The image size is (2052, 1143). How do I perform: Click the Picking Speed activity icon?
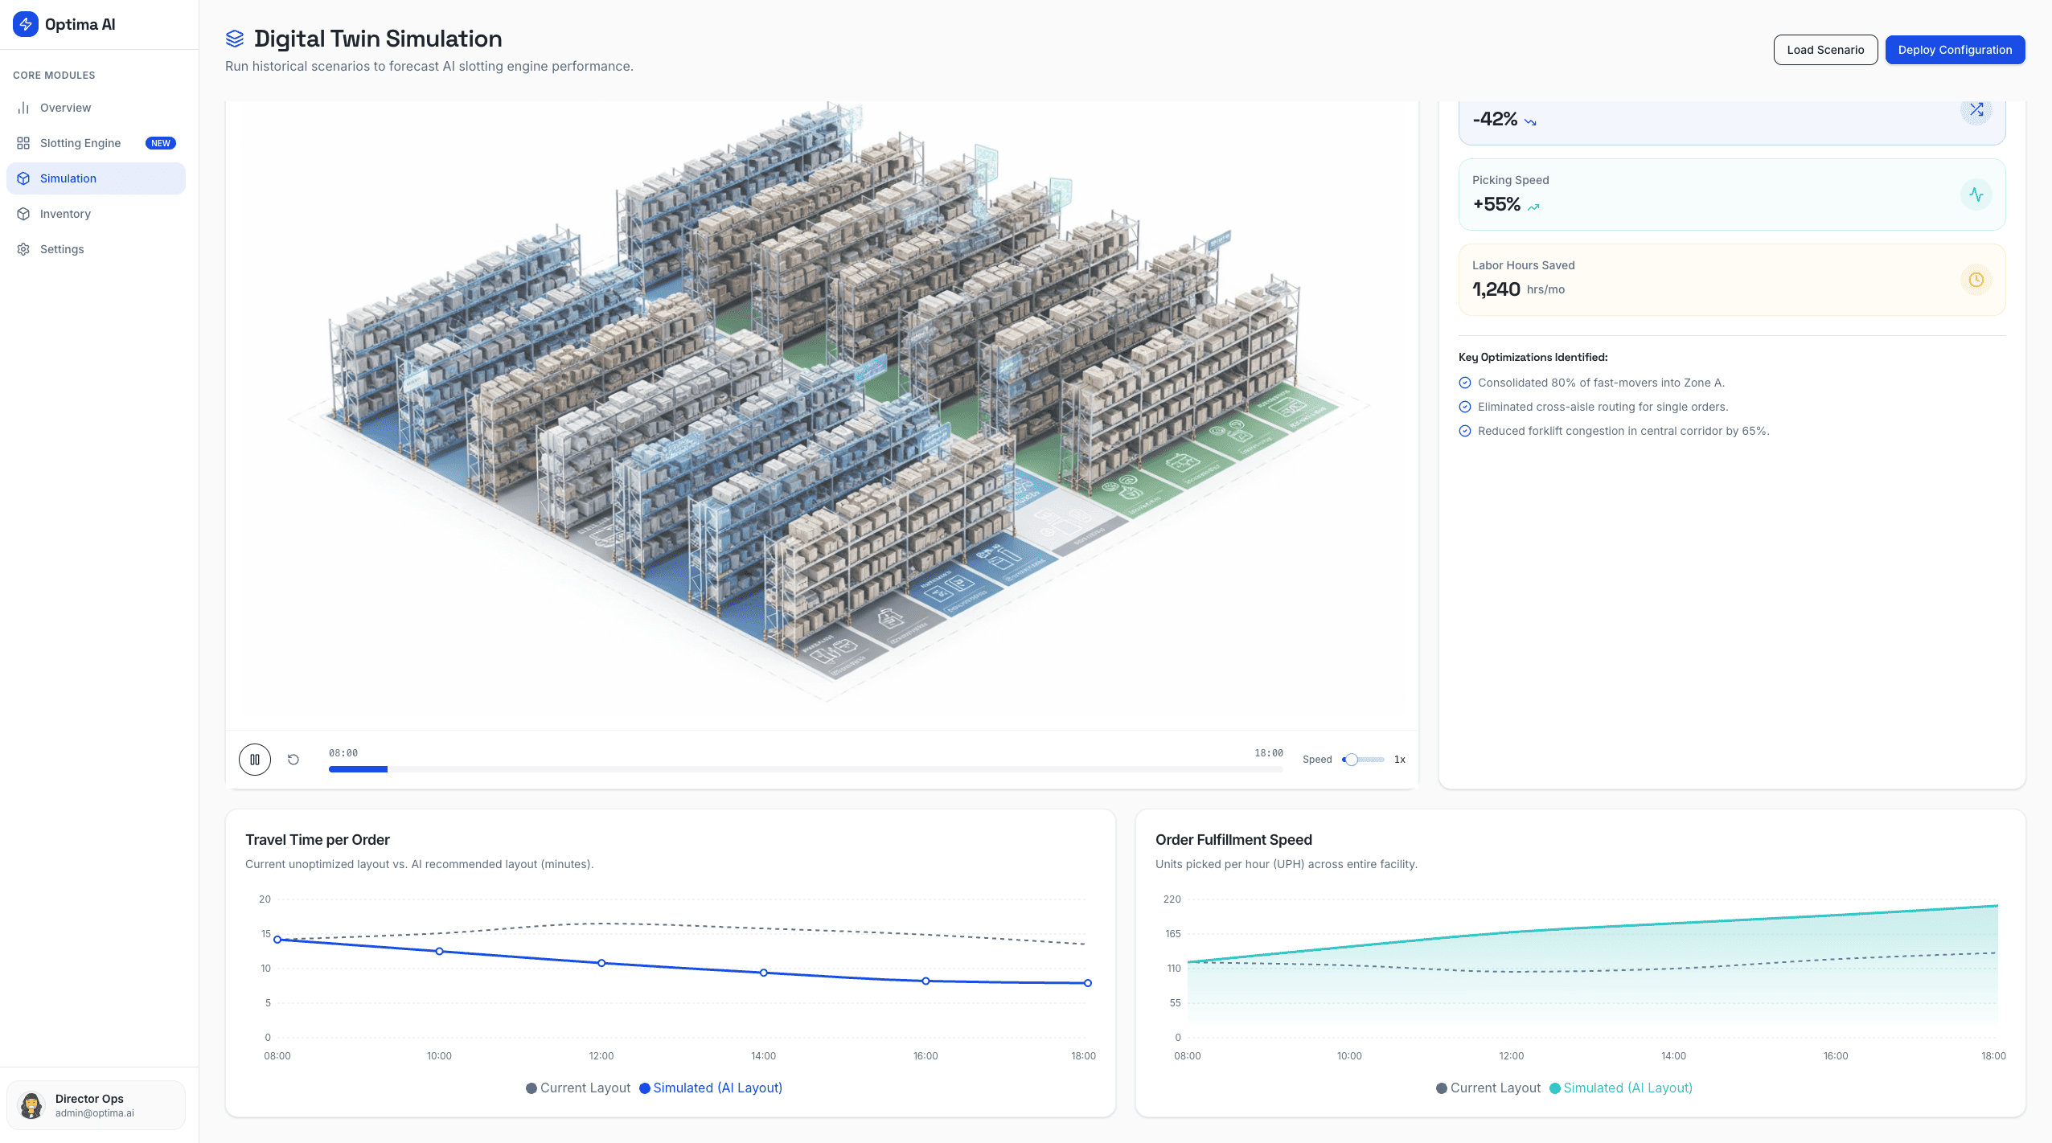pos(1976,195)
